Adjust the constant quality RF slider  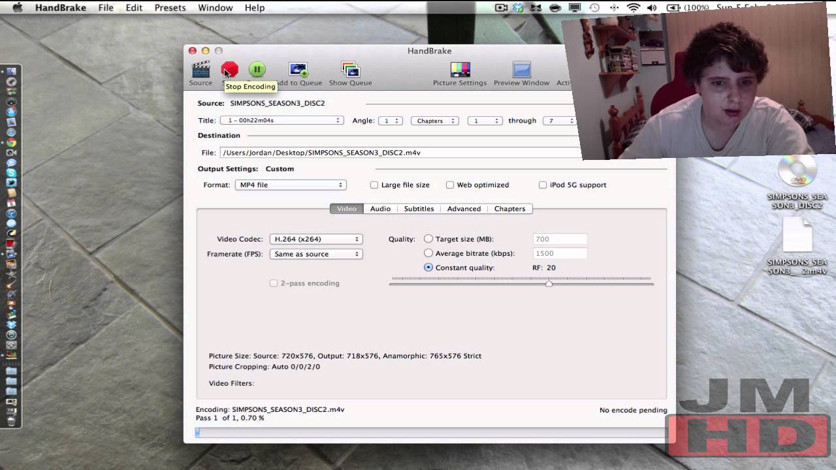(549, 283)
